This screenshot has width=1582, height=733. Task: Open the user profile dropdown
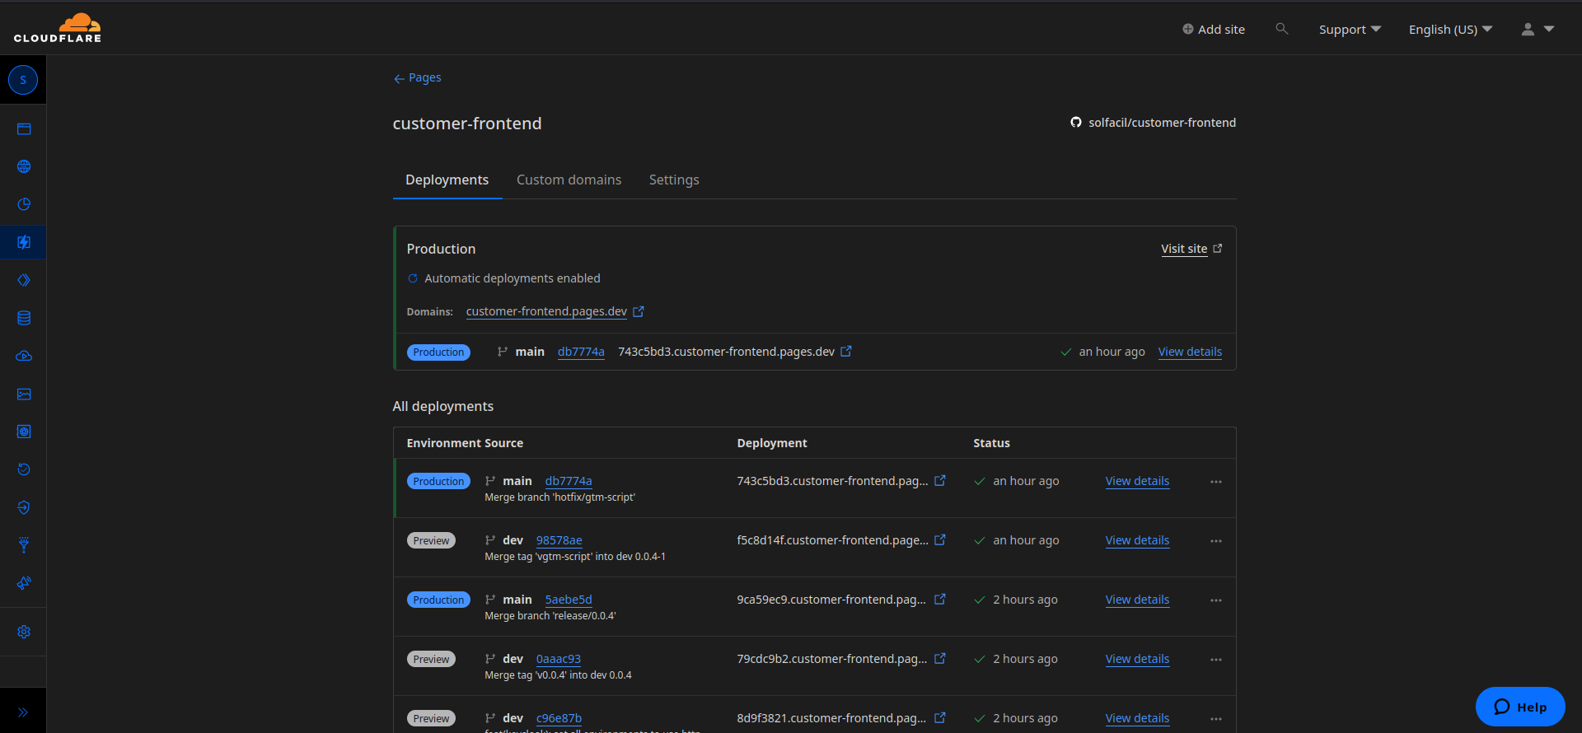(1537, 30)
